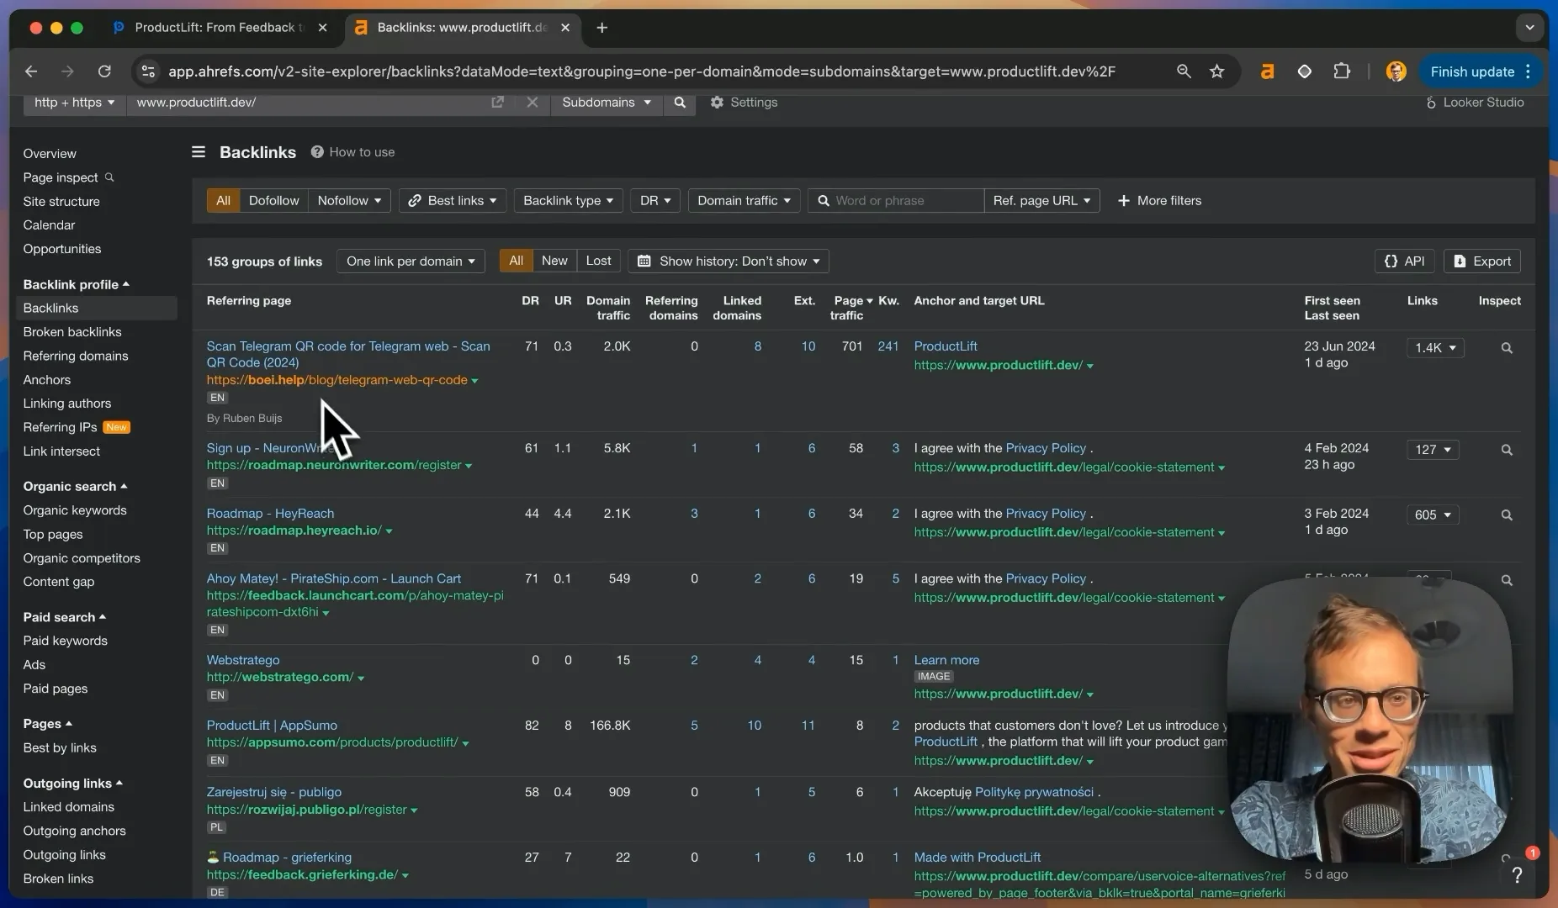Open target URL in new tab icon
1558x908 pixels.
pos(497,103)
